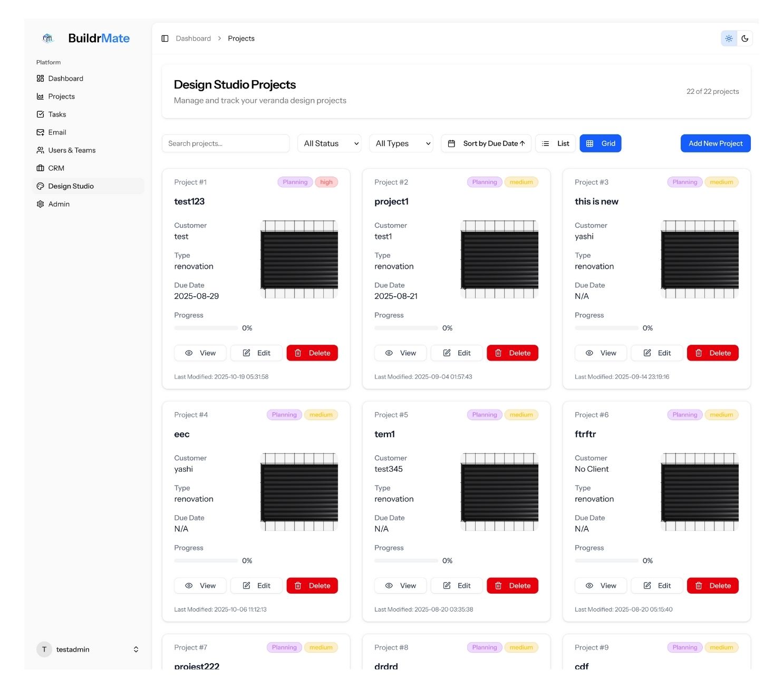Image resolution: width=783 pixels, height=688 pixels.
Task: Open the Email sidebar item
Action: pyautogui.click(x=57, y=132)
